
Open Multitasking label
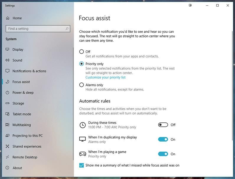coord(22,125)
